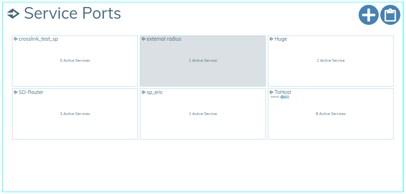Click "0 Active Services" in crosslink_test_sp card
The image size is (406, 194).
75,60
